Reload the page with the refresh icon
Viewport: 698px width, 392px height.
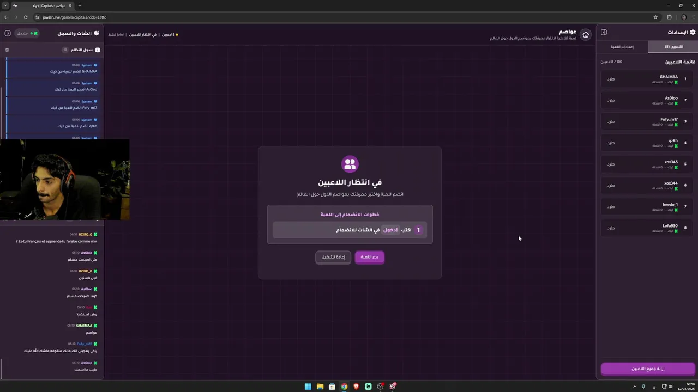point(26,17)
